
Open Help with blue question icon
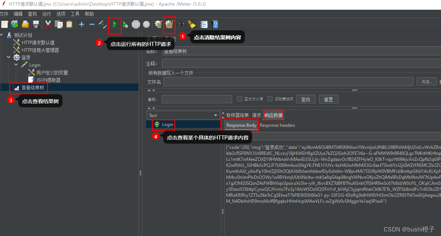(215, 24)
